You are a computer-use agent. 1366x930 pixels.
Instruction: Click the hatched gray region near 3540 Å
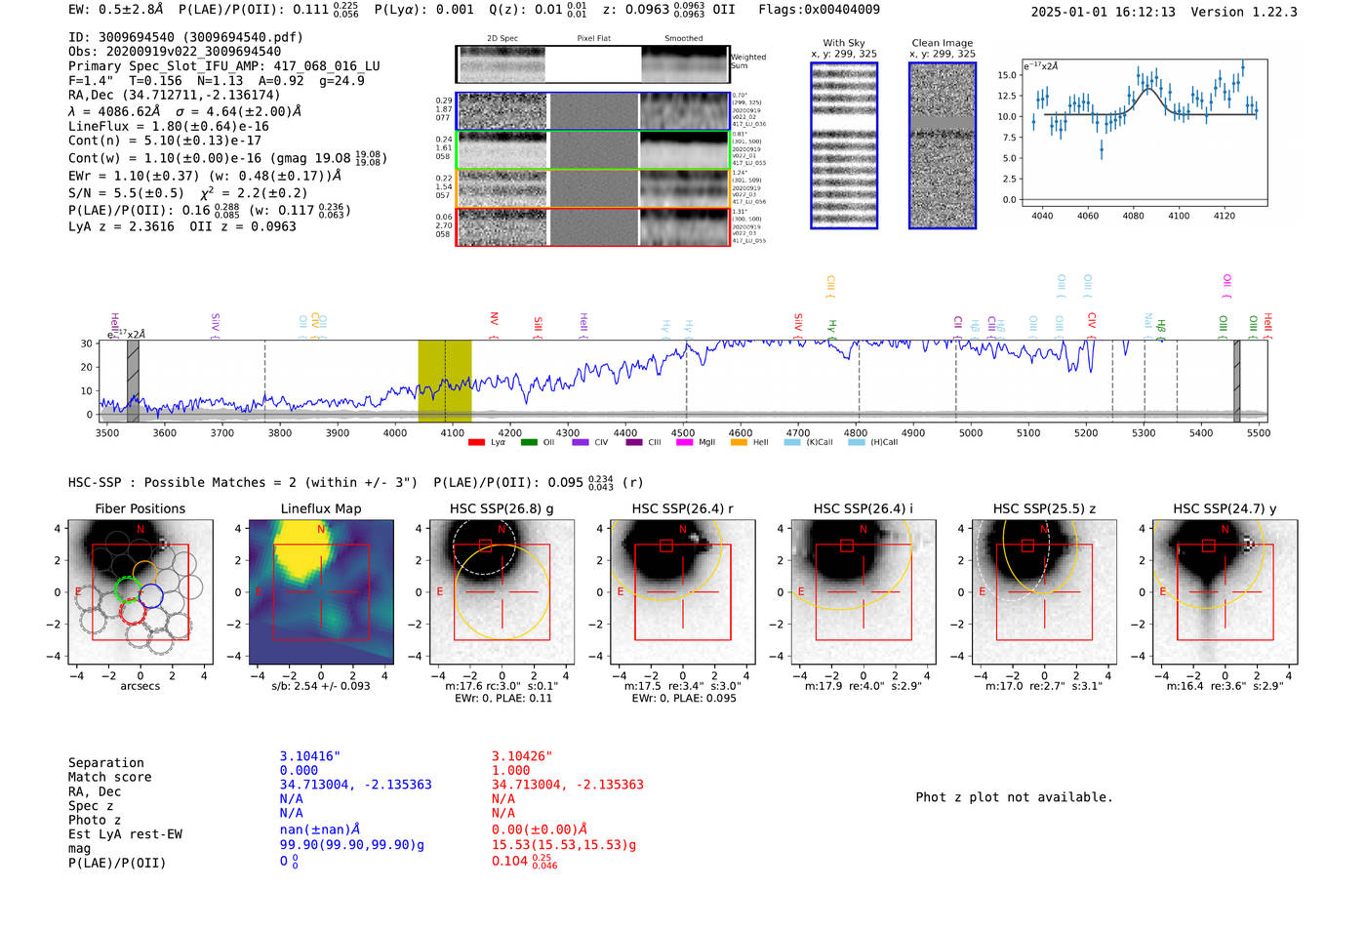(133, 381)
